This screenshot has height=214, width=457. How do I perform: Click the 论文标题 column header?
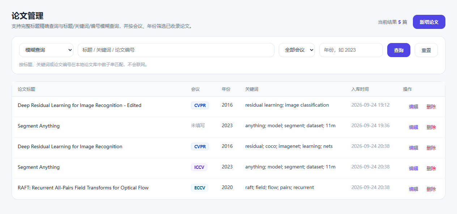click(x=26, y=89)
